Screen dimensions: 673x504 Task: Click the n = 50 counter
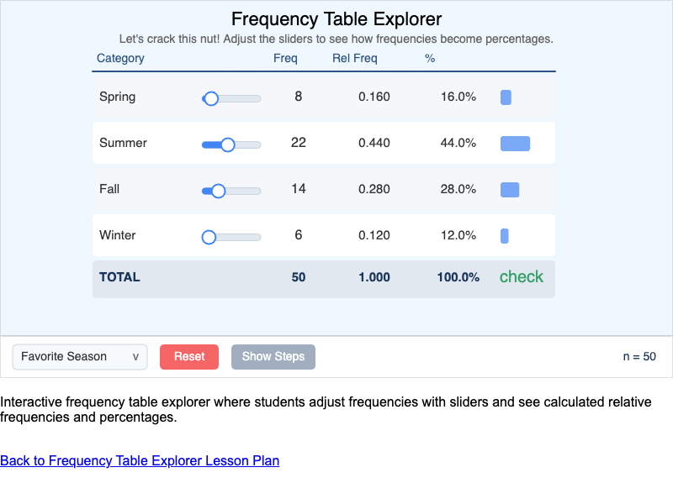(x=639, y=356)
